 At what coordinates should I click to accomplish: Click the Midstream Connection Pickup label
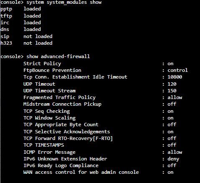pyautogui.click(x=62, y=104)
